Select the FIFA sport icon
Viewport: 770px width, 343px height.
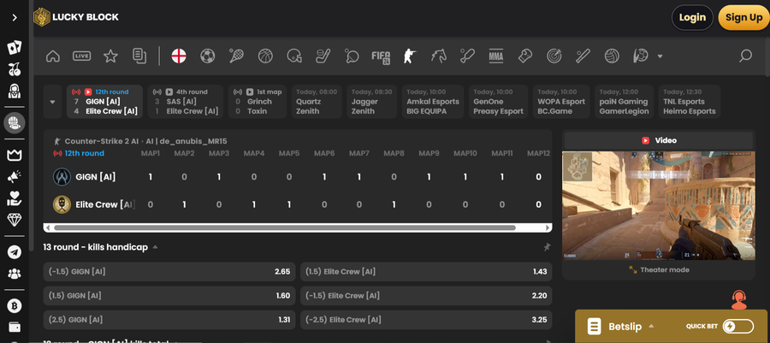click(x=380, y=56)
